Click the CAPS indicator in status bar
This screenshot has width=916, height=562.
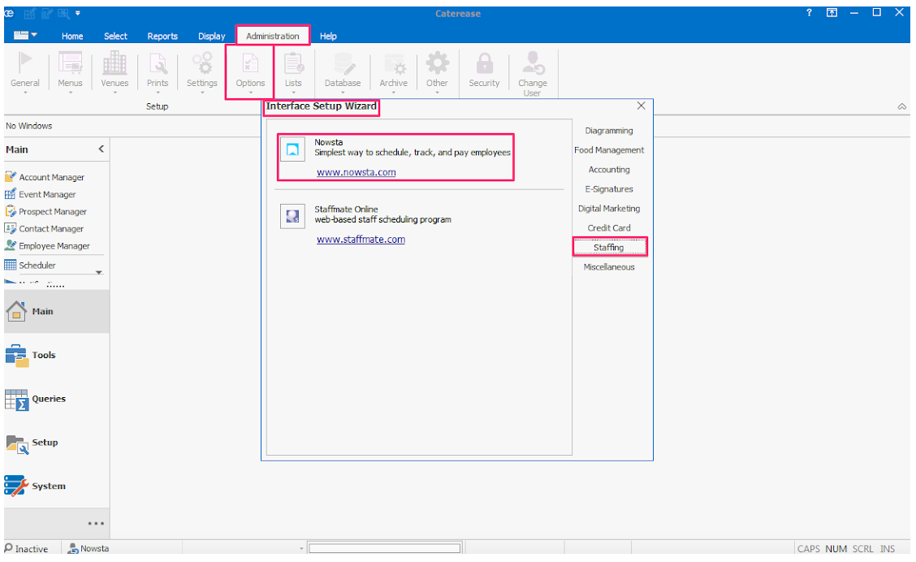point(809,549)
